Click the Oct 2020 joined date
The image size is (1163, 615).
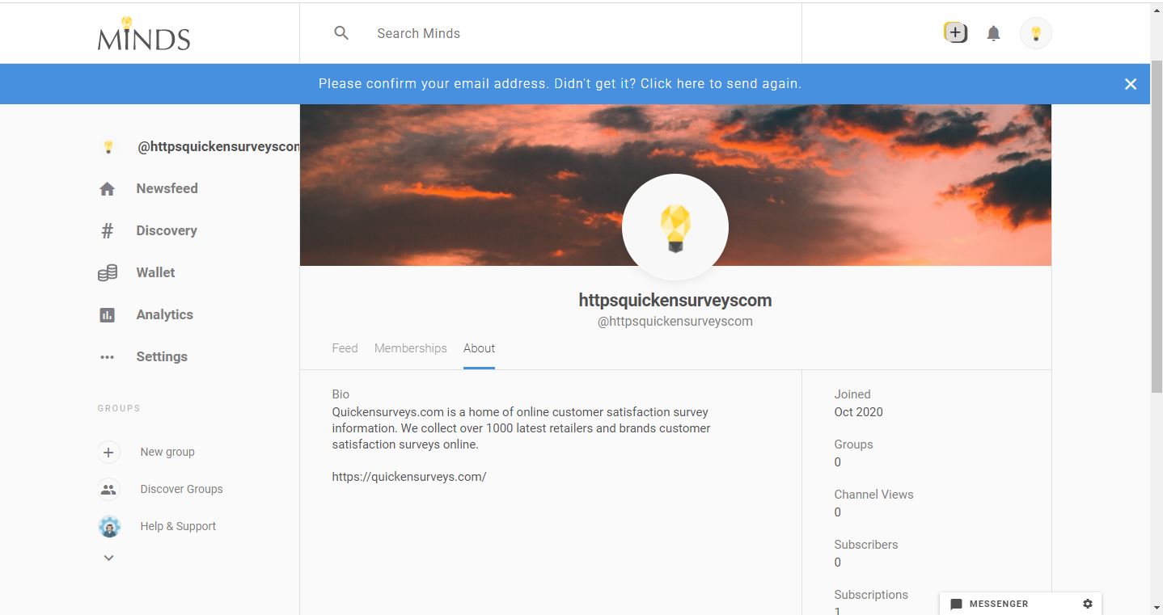pyautogui.click(x=859, y=412)
